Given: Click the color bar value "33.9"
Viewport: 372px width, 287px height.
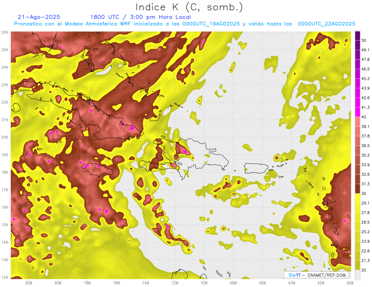Looking at the screenshot, I should pos(365,165).
